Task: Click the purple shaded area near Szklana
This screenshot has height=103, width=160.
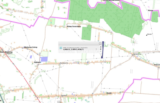Action: 44,59
